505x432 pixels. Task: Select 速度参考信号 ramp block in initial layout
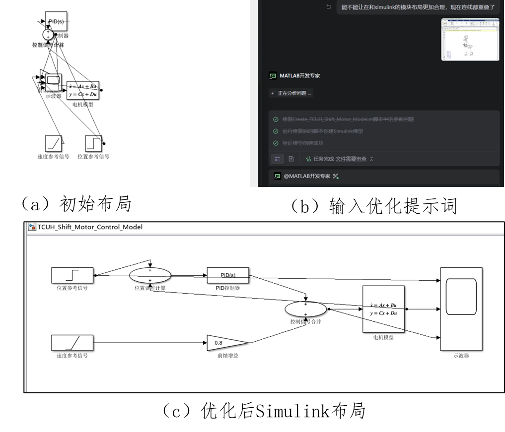click(x=54, y=143)
